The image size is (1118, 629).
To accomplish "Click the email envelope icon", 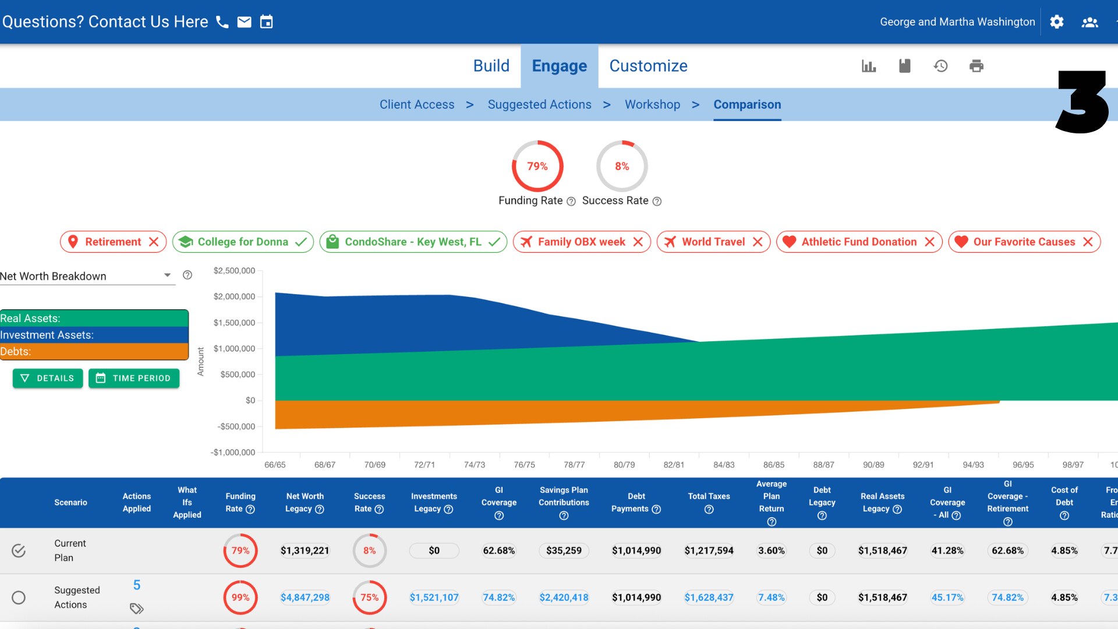I will (245, 22).
